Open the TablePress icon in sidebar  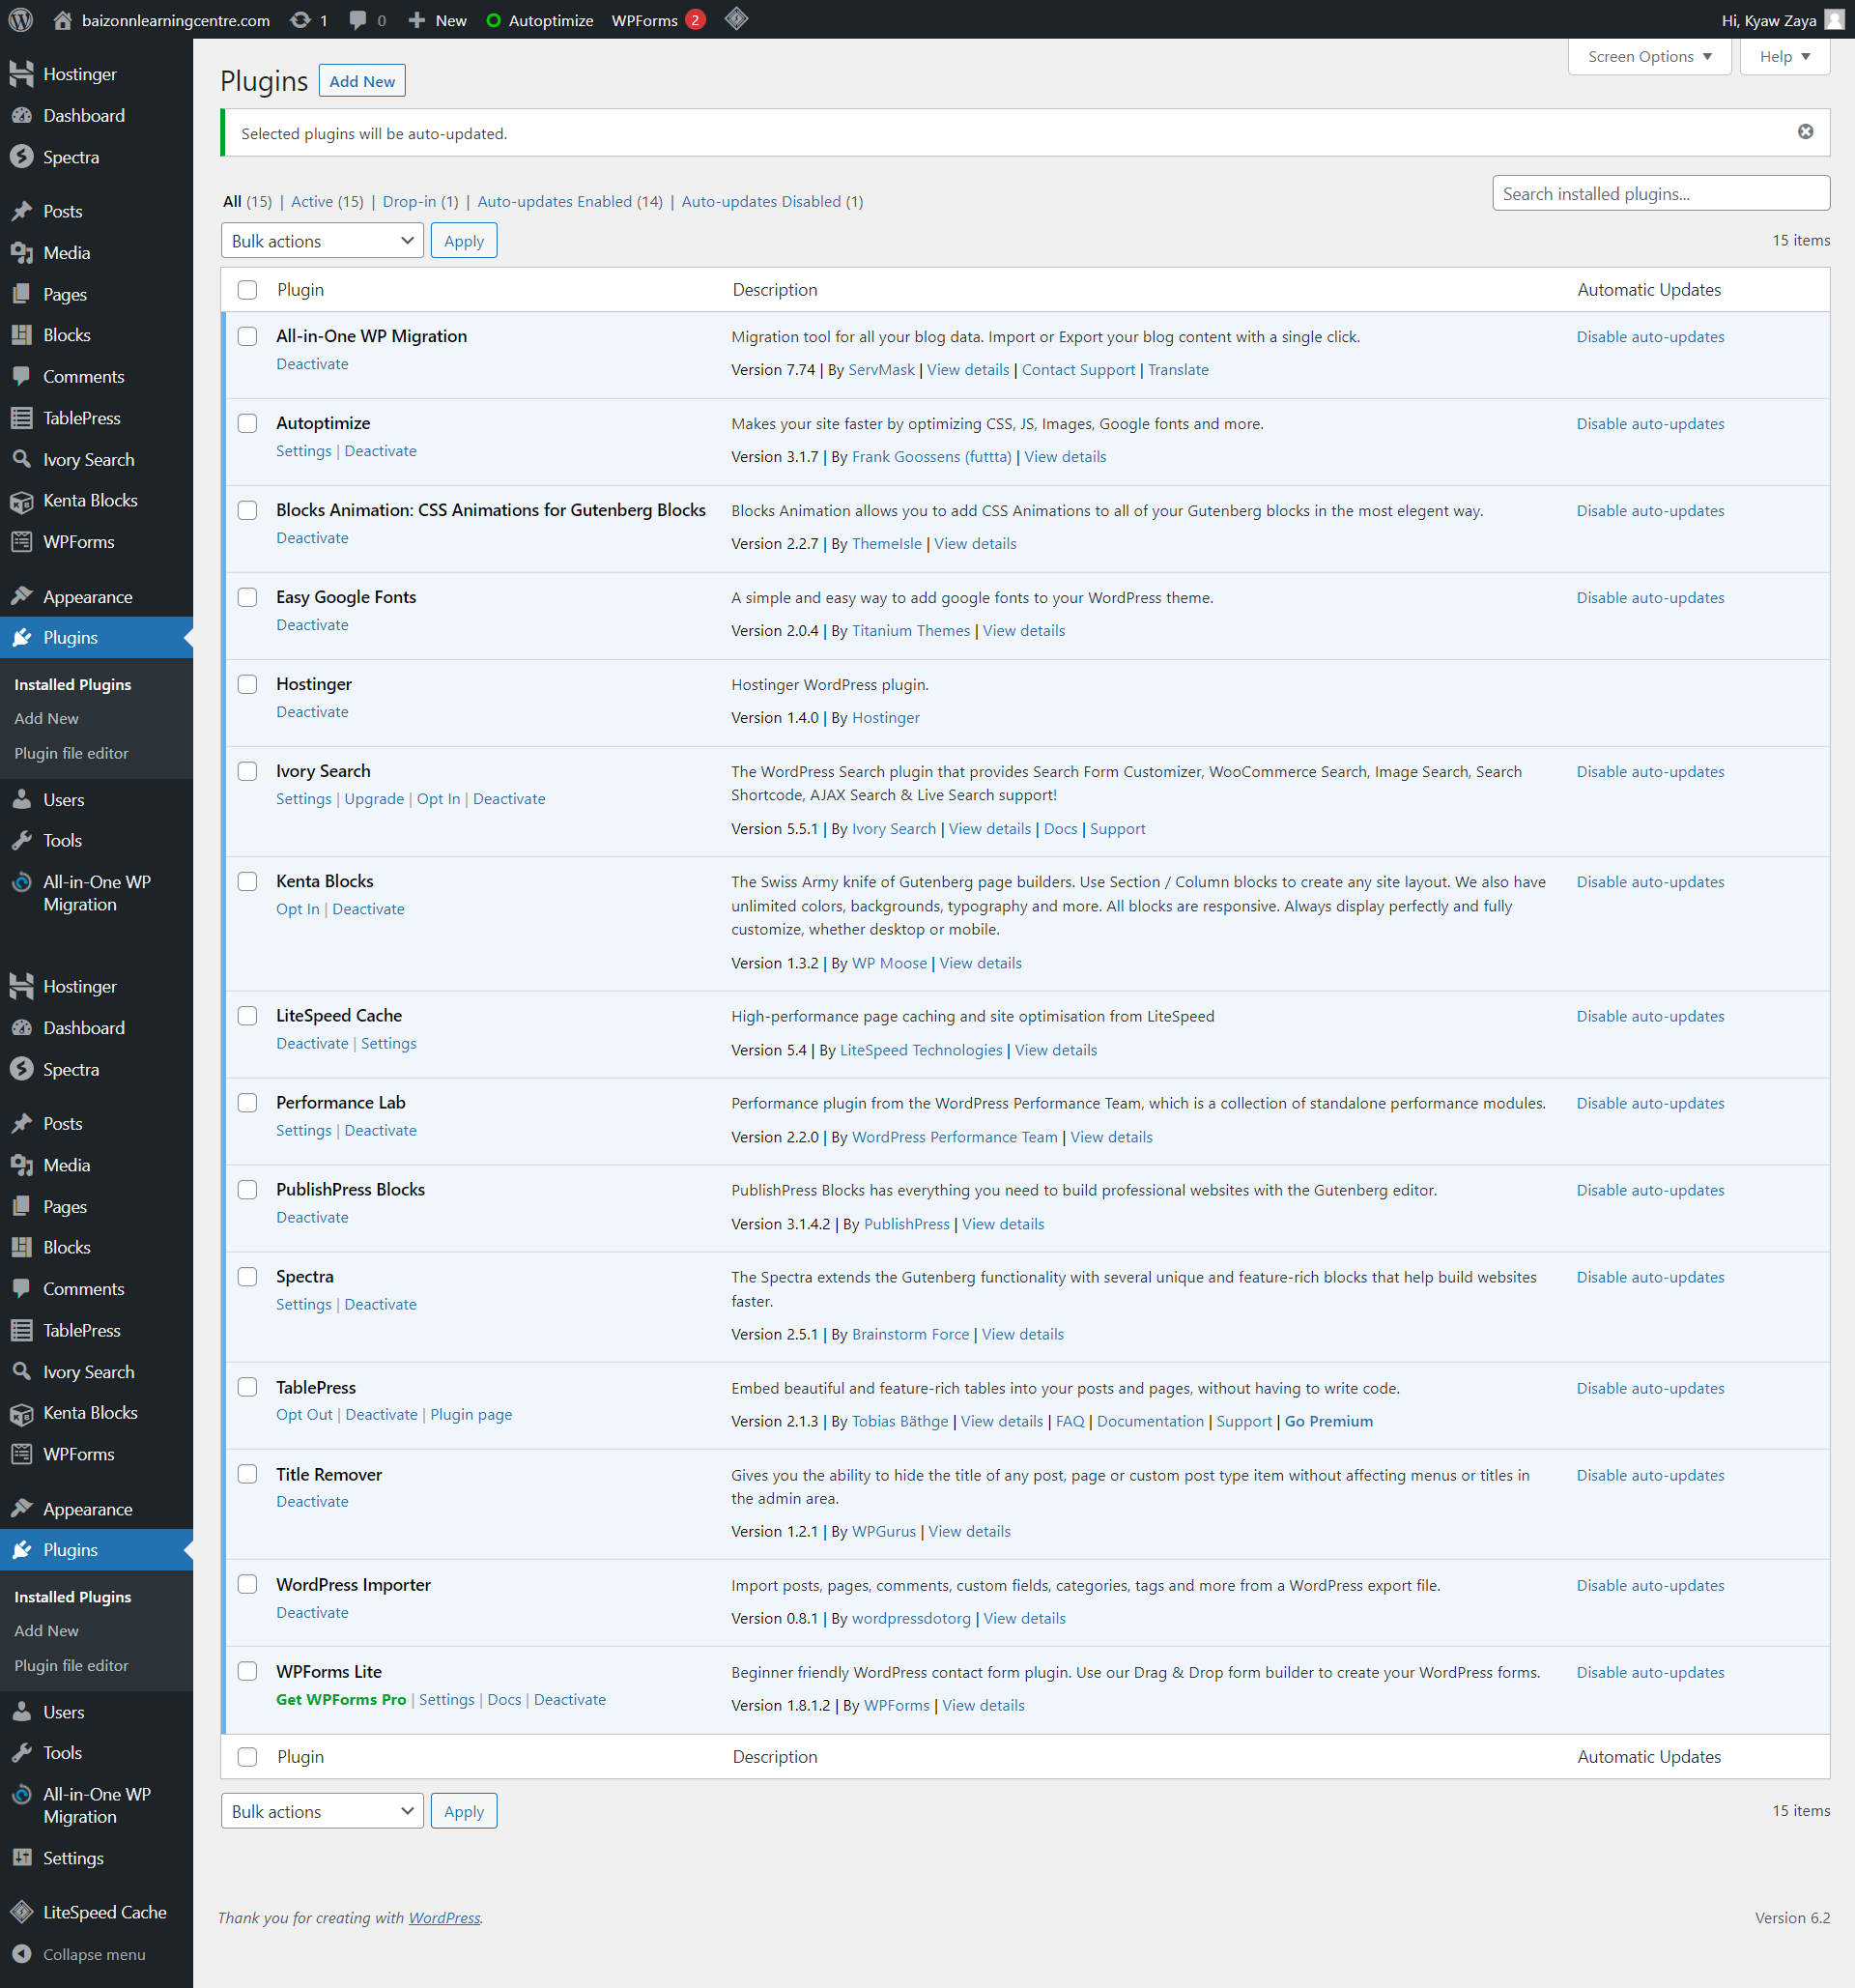click(21, 418)
